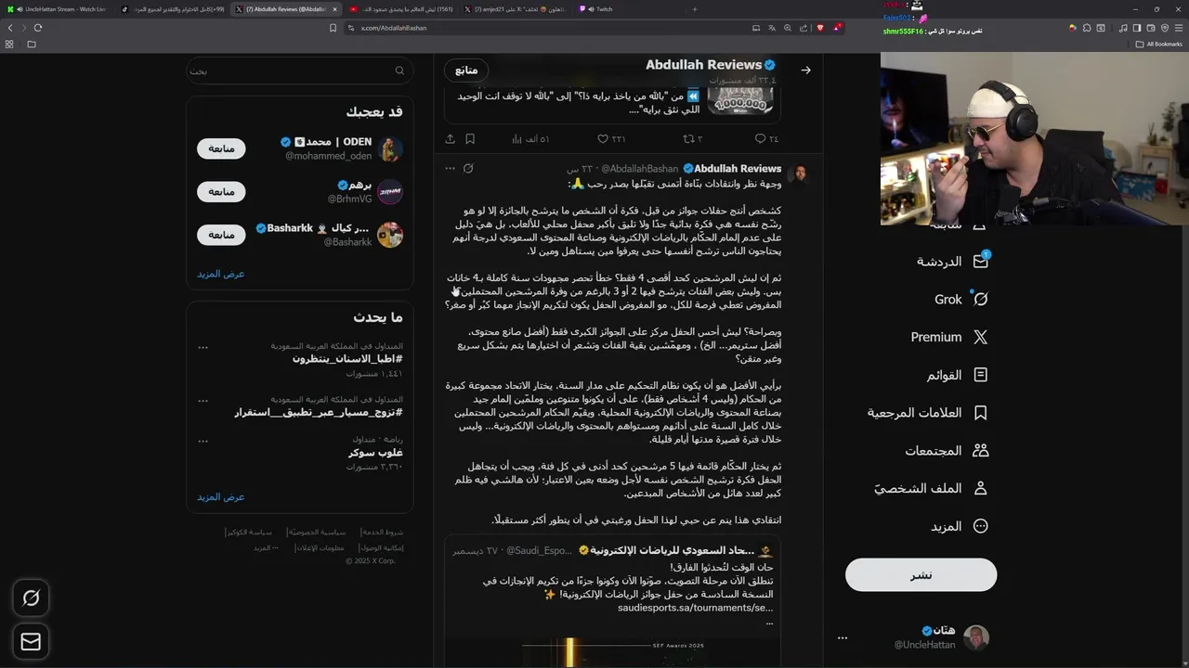Open سياسة الخصوصية footer link
Viewport: 1189px width, 668px height.
[x=316, y=533]
